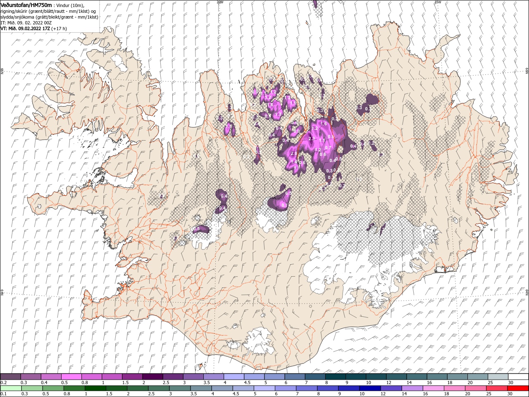Viewport: 529px width, 397px height.
Task: Pick the deep blue swatch between 10 and 12
Action: click(369, 388)
